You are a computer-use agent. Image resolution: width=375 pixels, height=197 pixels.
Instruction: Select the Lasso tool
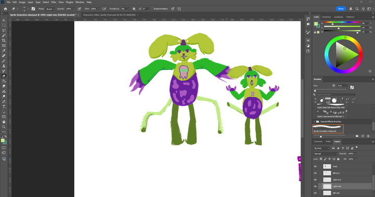tap(4, 30)
